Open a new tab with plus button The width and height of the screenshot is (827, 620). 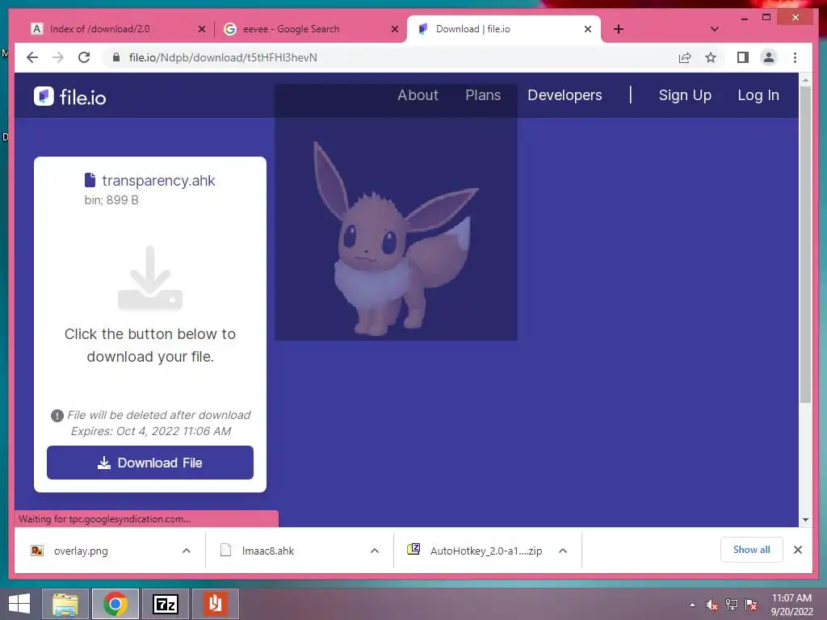pyautogui.click(x=619, y=29)
